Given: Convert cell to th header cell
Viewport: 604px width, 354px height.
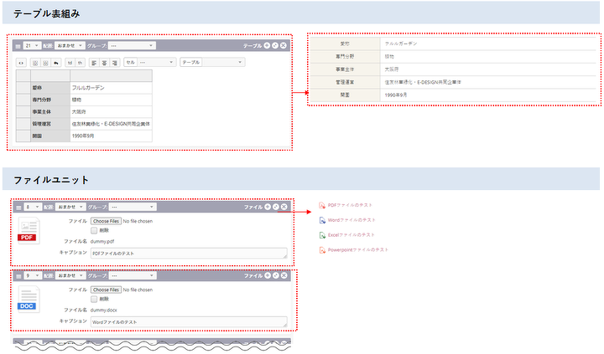Looking at the screenshot, I should 81,63.
